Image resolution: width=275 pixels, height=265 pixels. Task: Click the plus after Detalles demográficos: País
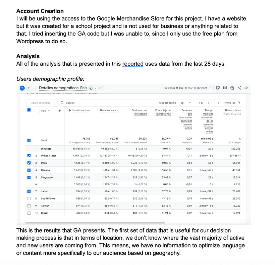(102, 88)
